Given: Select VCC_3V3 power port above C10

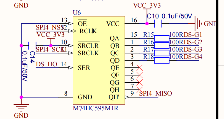Looking at the screenshot, I should tap(147, 9).
